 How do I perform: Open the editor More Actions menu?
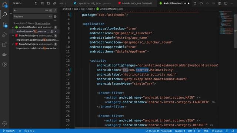[232, 3]
